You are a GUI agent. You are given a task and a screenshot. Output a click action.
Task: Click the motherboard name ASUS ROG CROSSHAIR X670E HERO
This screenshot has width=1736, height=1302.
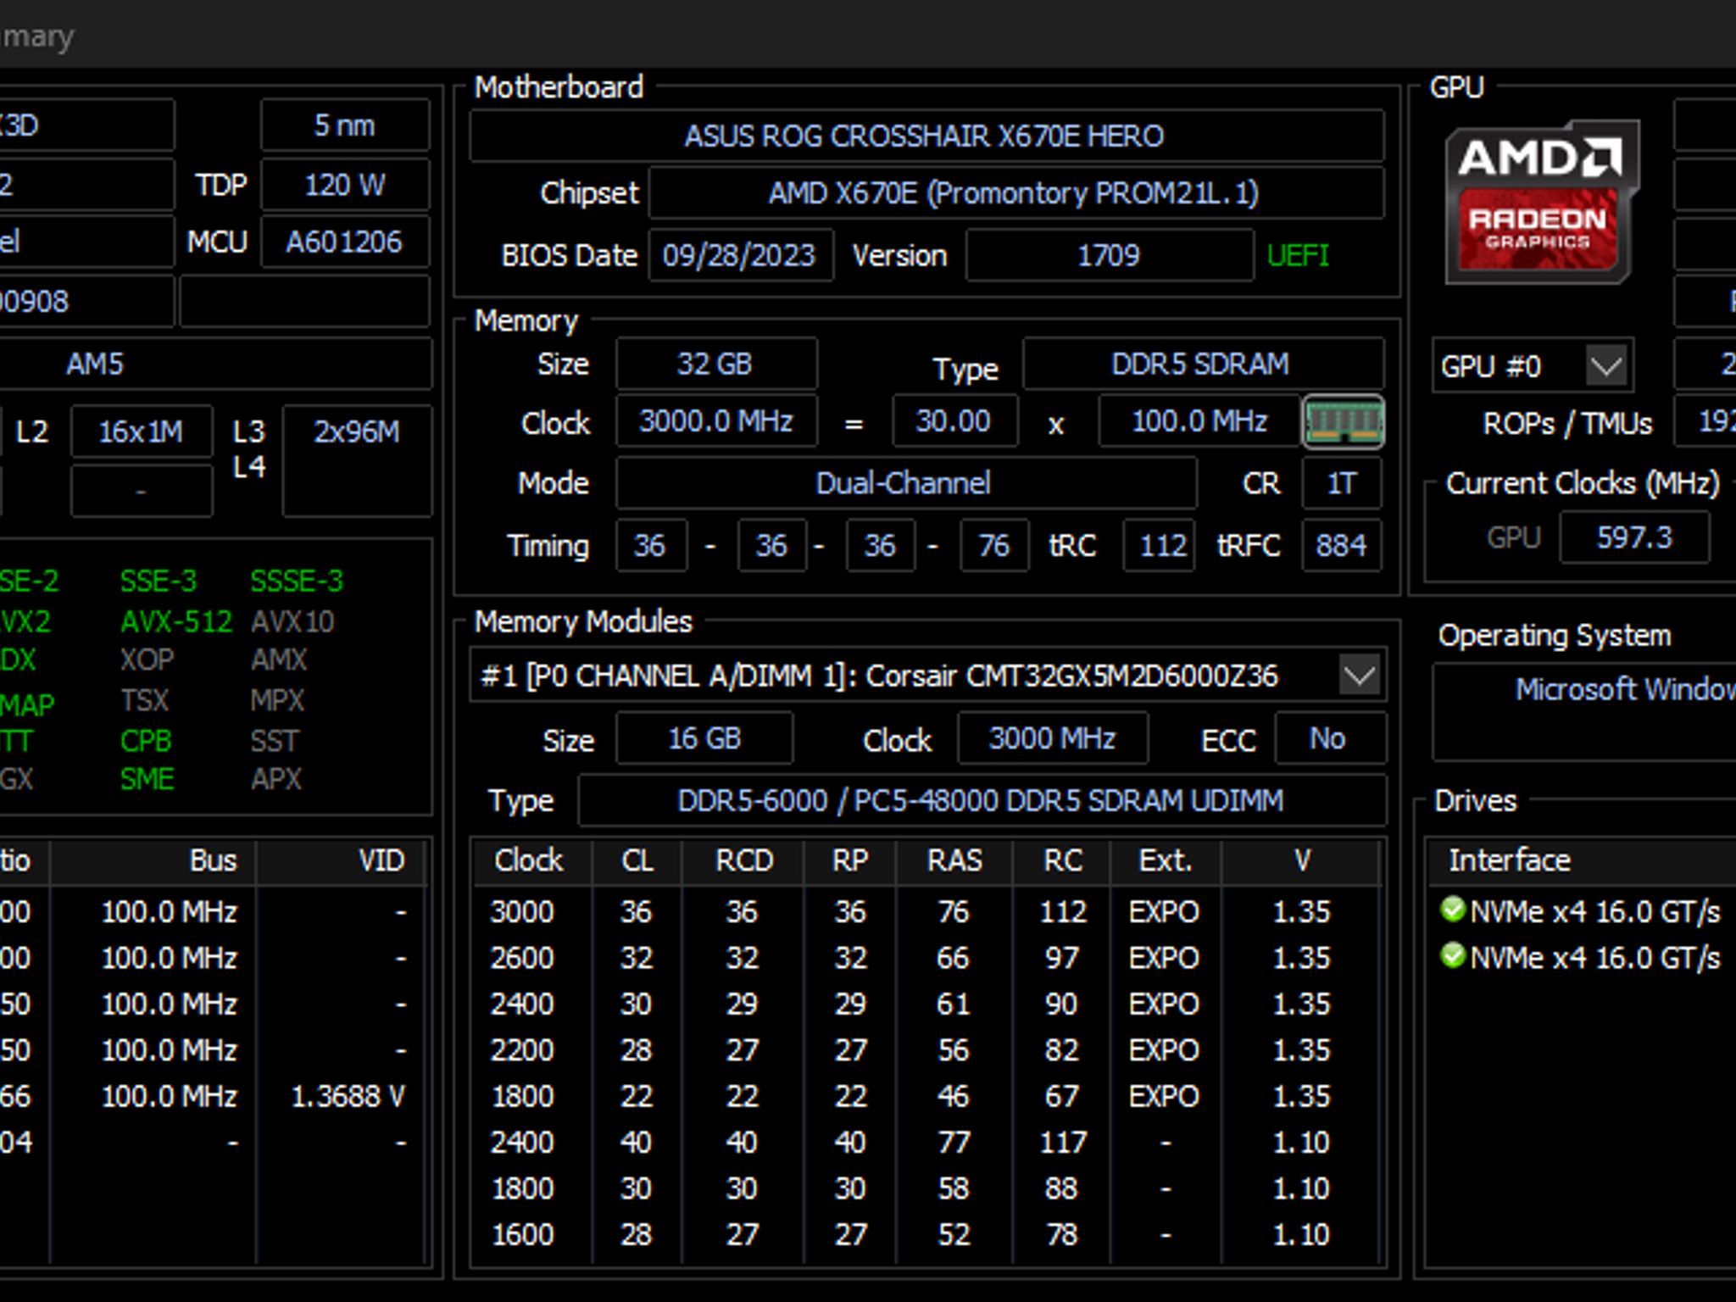[926, 136]
